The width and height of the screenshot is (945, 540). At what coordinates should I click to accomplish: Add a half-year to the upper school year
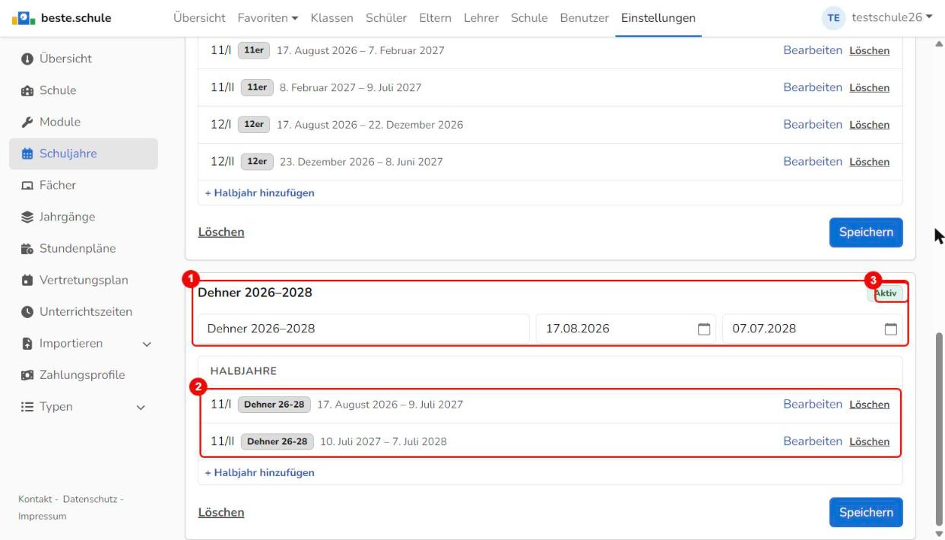pos(259,193)
